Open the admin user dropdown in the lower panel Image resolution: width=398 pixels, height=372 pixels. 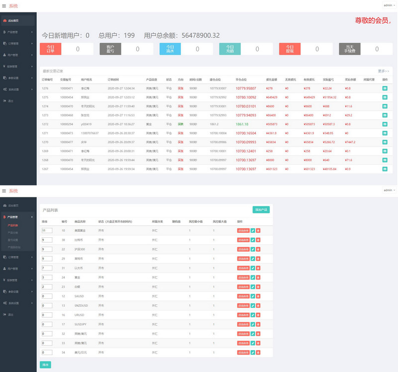tap(389, 190)
